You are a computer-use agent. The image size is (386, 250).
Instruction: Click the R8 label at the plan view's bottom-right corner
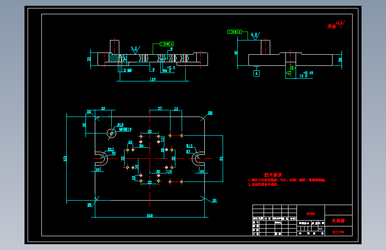tap(215, 201)
